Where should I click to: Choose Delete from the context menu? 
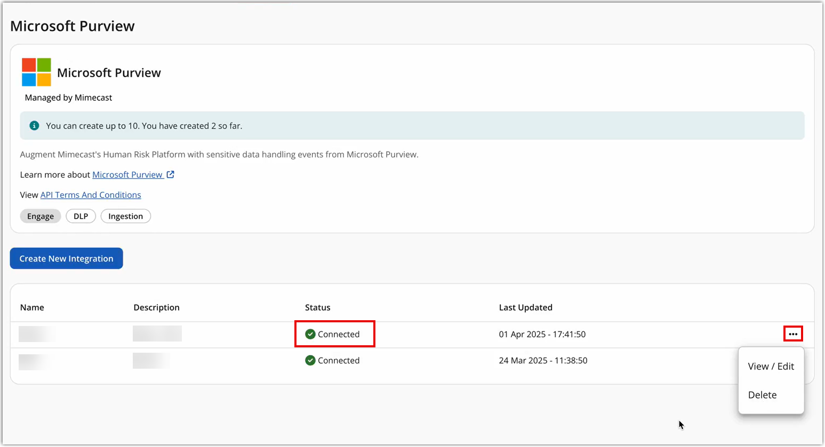pyautogui.click(x=762, y=395)
